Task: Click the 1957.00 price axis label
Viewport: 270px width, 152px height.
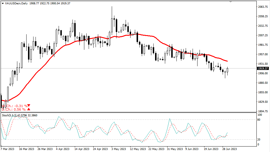Action: [263, 54]
